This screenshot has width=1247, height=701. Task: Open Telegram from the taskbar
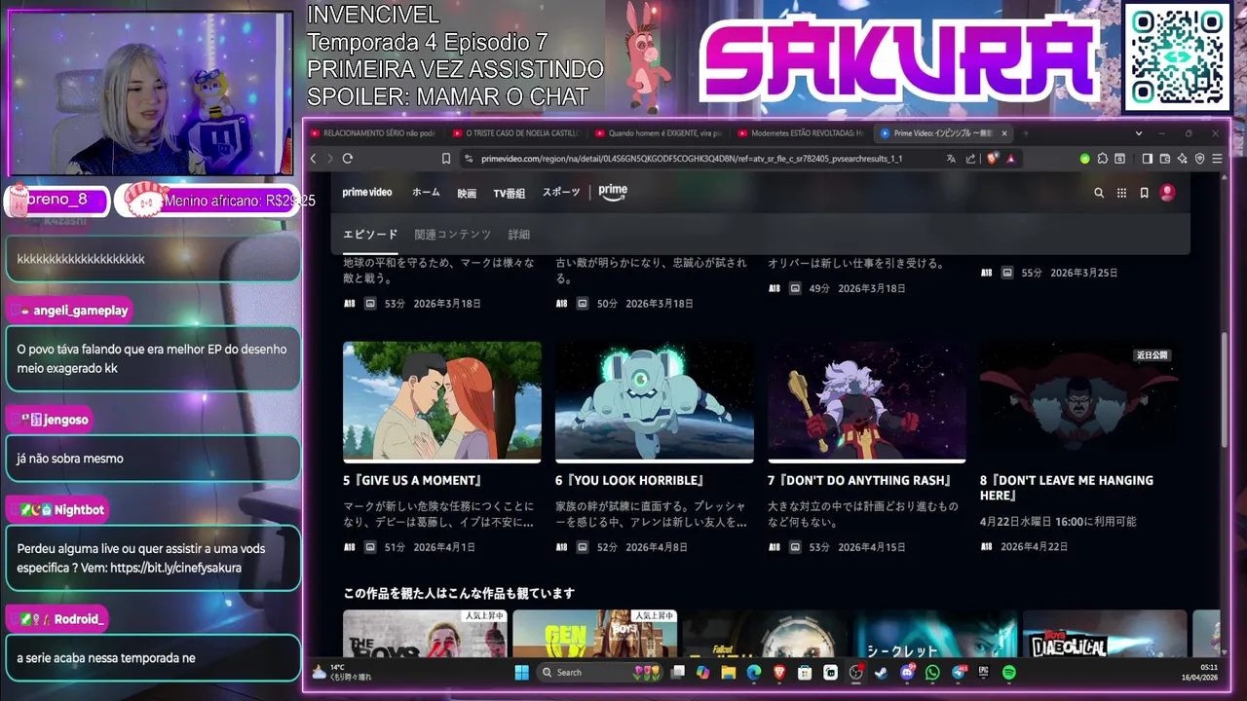(959, 672)
